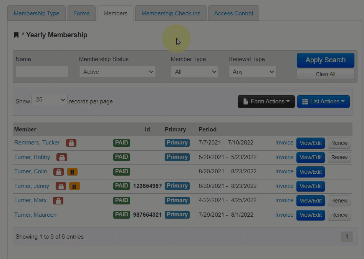Screen dimensions: 364x259
Task: Go to page 1 in pagination
Action: point(346,237)
